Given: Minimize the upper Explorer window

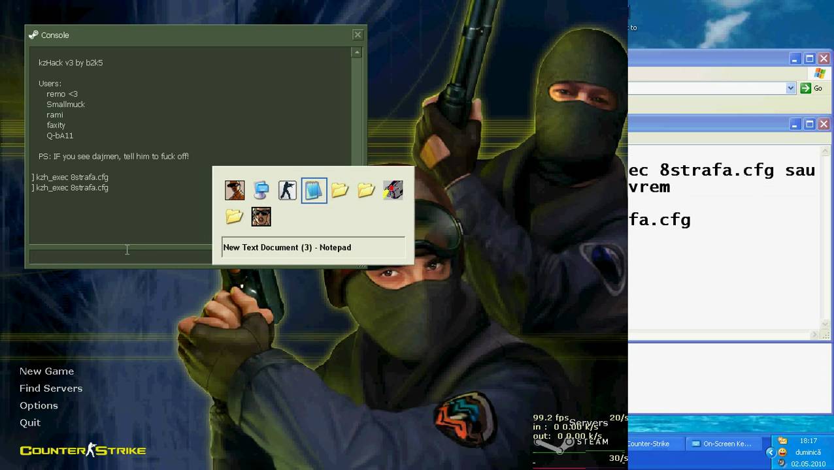Looking at the screenshot, I should (795, 59).
